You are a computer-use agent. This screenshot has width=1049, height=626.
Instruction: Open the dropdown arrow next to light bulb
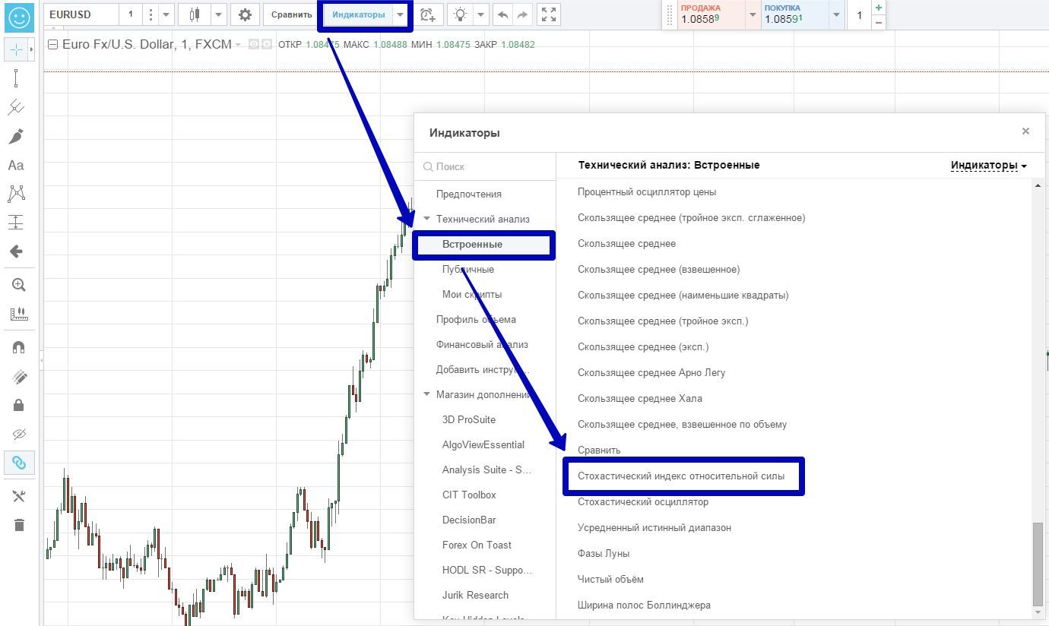pos(481,14)
